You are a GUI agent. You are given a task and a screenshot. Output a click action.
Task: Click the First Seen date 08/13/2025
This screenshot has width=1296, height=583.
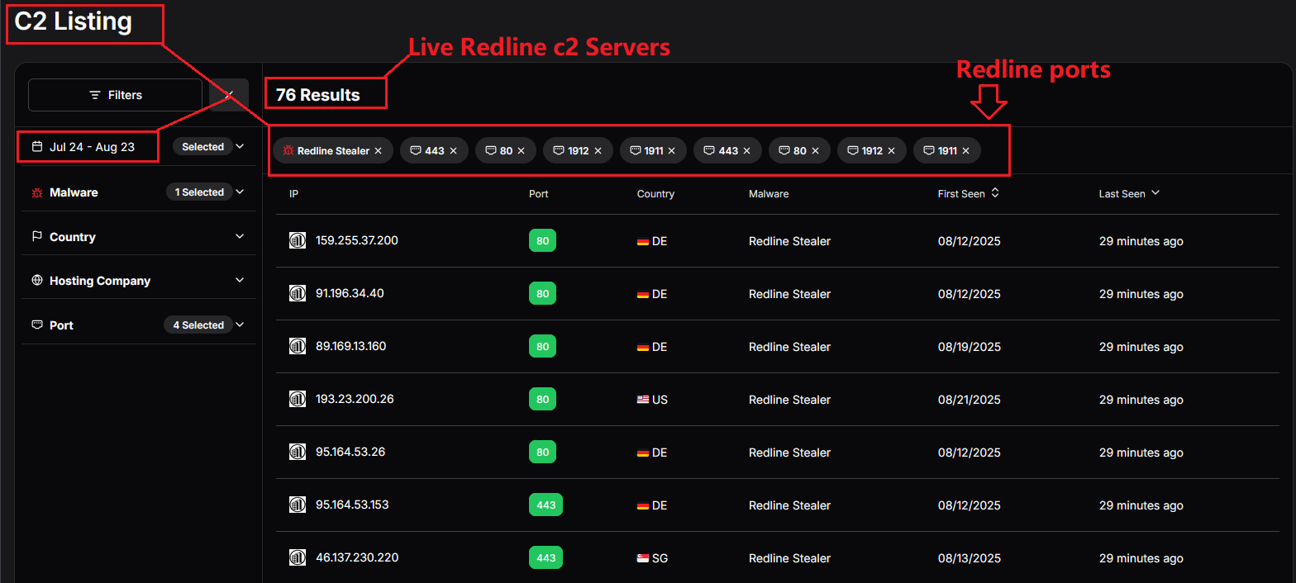pyautogui.click(x=970, y=558)
